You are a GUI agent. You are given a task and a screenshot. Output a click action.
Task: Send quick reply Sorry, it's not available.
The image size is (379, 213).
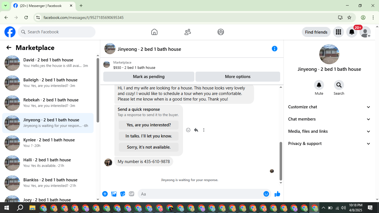click(149, 147)
